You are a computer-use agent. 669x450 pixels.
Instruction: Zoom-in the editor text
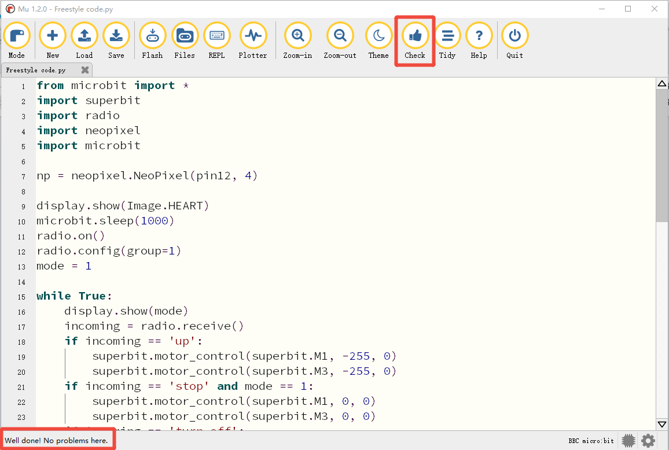[x=298, y=40]
